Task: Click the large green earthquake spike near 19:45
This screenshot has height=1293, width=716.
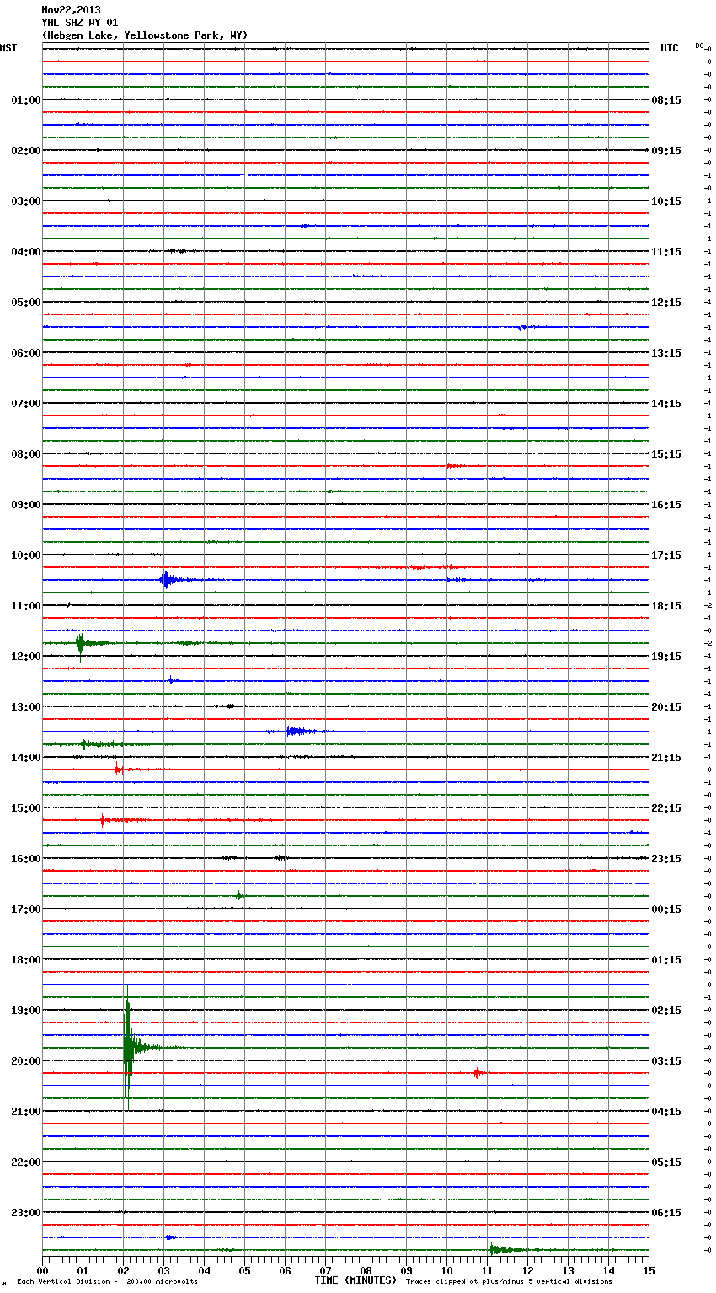Action: click(x=128, y=1048)
